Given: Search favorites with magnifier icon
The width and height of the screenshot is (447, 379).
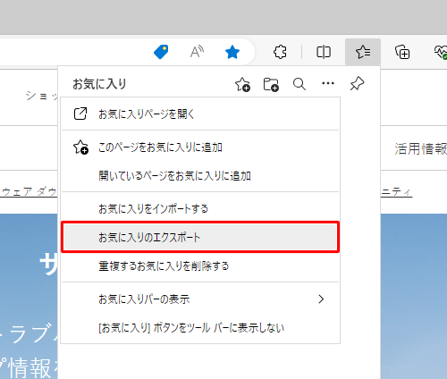Looking at the screenshot, I should 299,84.
